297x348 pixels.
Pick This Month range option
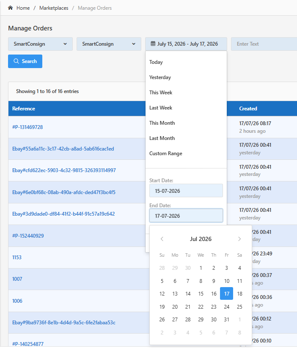tap(162, 123)
